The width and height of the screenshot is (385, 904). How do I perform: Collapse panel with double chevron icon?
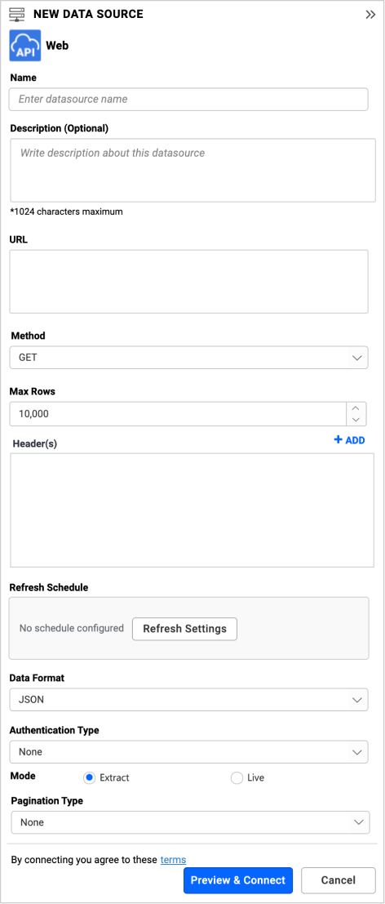tap(370, 15)
